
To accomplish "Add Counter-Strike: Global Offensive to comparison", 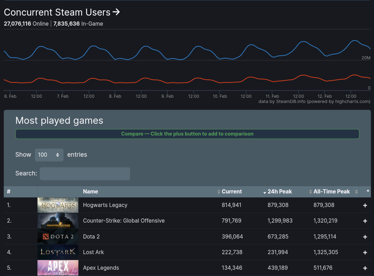I will 365,221.
